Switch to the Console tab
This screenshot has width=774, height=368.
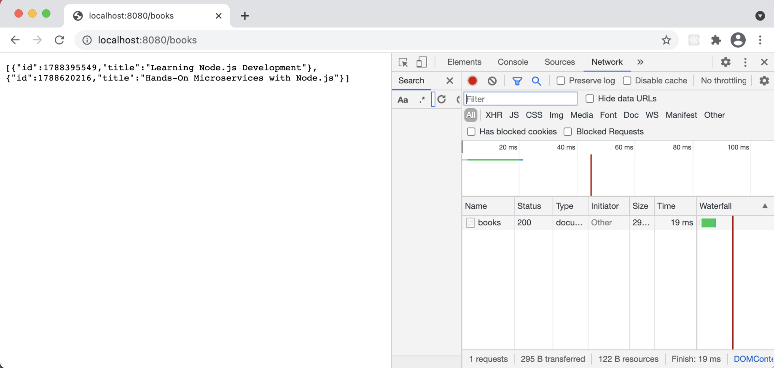pos(513,62)
